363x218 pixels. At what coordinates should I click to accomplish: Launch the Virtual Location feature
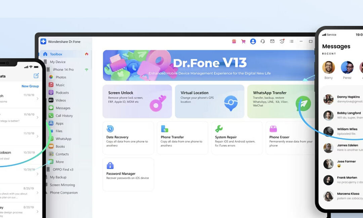209,101
